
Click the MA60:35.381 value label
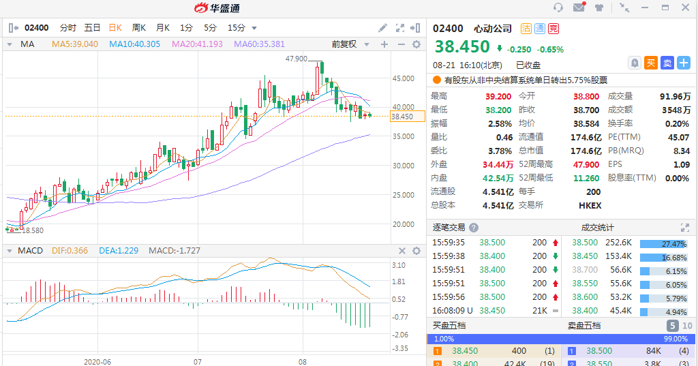pyautogui.click(x=259, y=44)
